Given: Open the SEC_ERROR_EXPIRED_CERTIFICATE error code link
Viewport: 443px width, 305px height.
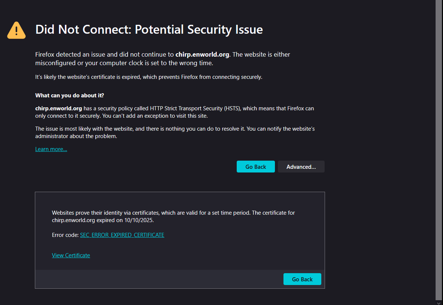Looking at the screenshot, I should point(122,235).
